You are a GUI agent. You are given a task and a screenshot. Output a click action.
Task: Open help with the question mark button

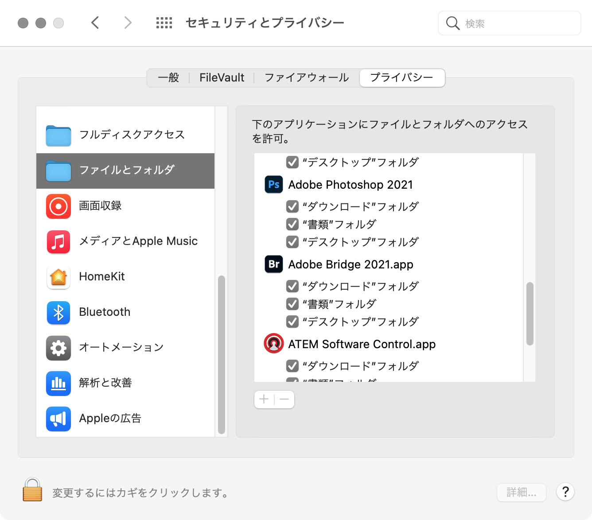tap(565, 492)
